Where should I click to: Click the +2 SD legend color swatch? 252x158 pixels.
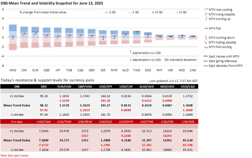click(x=153, y=13)
